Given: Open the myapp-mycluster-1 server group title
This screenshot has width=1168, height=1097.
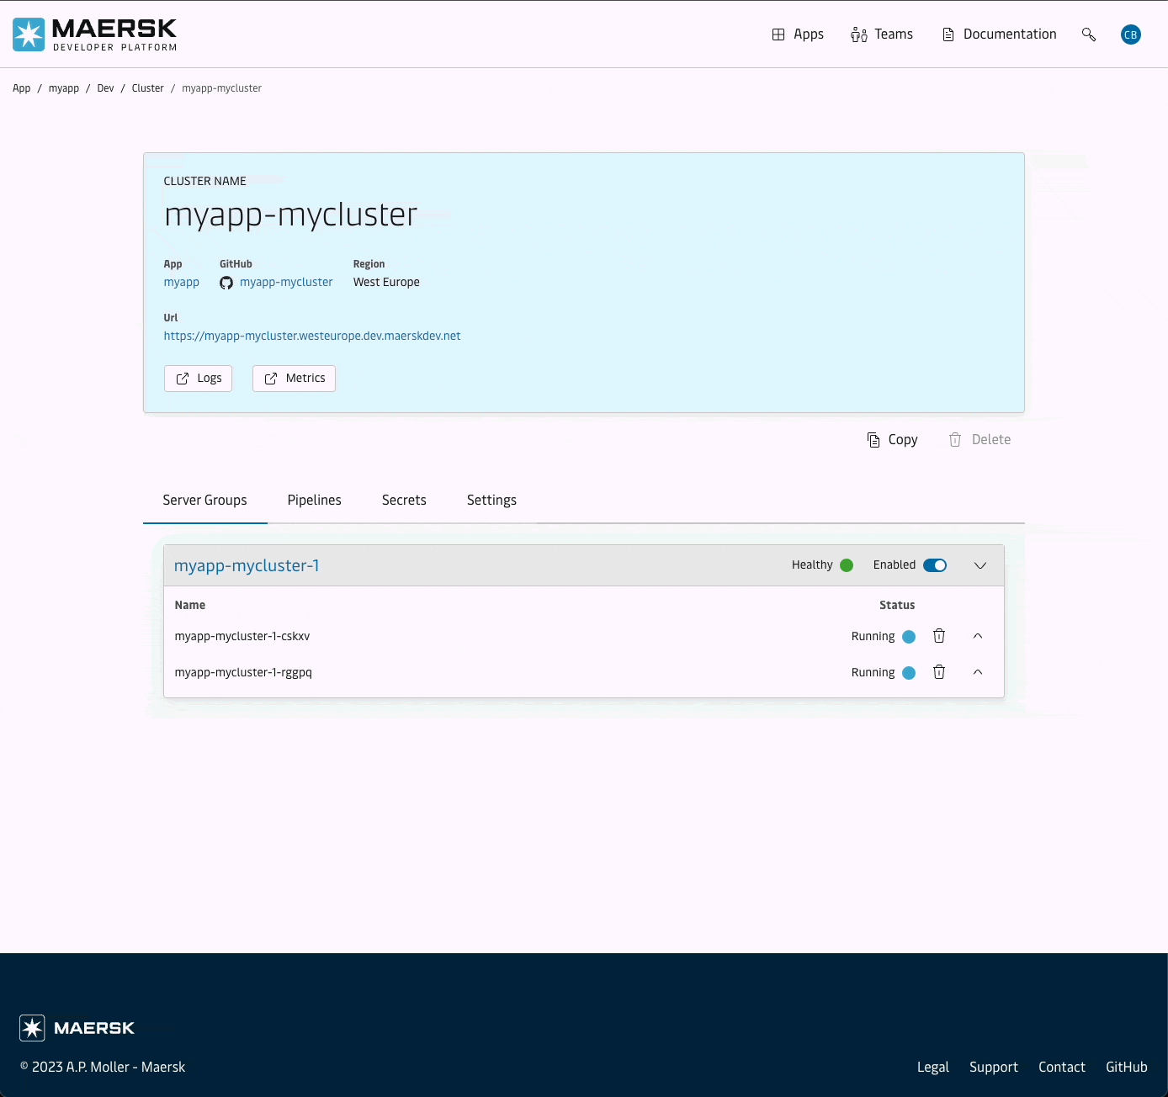Looking at the screenshot, I should pyautogui.click(x=247, y=566).
